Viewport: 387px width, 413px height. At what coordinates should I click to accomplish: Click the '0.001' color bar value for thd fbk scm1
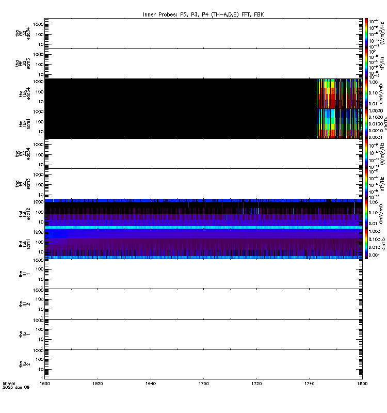click(375, 255)
